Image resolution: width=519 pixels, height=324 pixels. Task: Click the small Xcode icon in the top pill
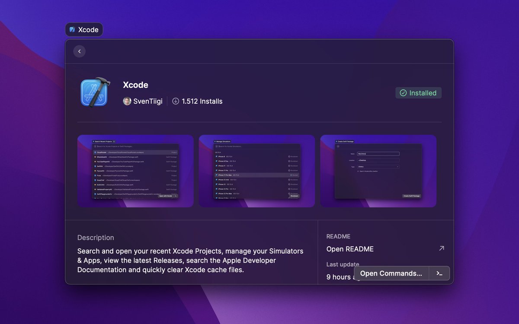72,29
